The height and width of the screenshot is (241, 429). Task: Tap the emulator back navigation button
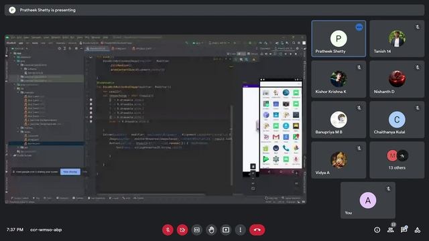tap(269, 172)
